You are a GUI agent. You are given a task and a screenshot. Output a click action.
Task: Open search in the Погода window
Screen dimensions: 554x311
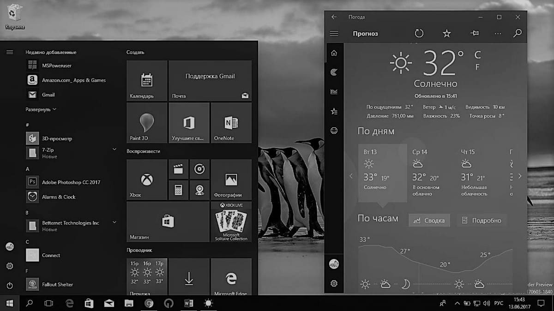click(x=518, y=33)
